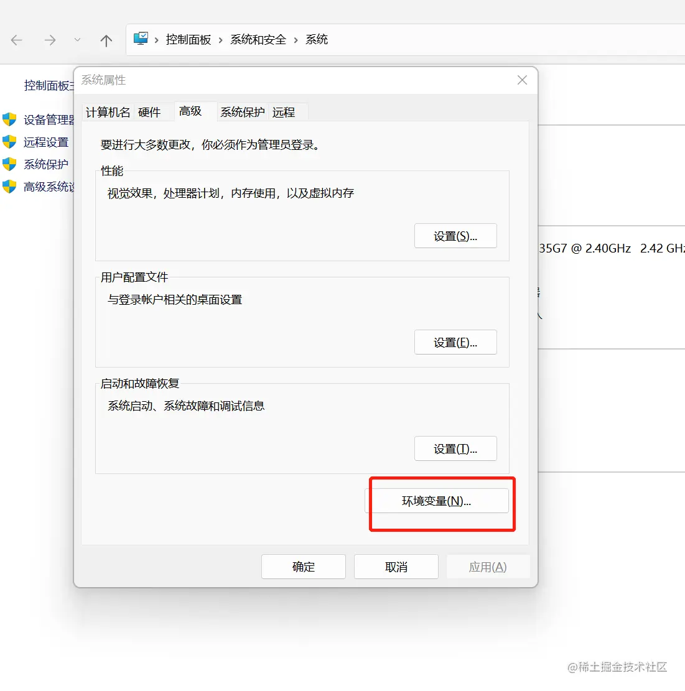
Task: Click the forward navigation arrow
Action: (50, 40)
